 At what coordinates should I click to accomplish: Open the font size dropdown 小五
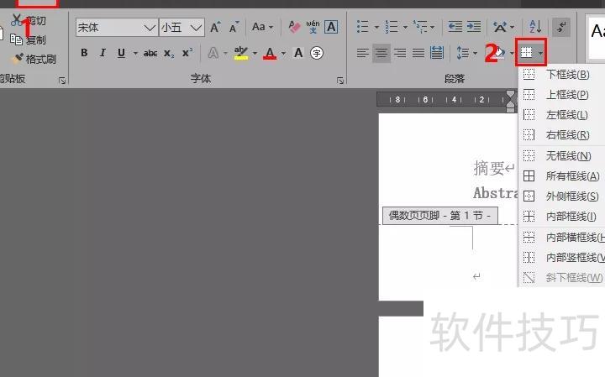(x=196, y=28)
